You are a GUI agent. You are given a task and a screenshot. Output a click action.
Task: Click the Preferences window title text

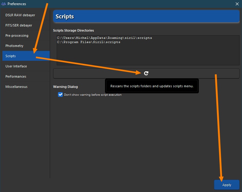[17, 4]
